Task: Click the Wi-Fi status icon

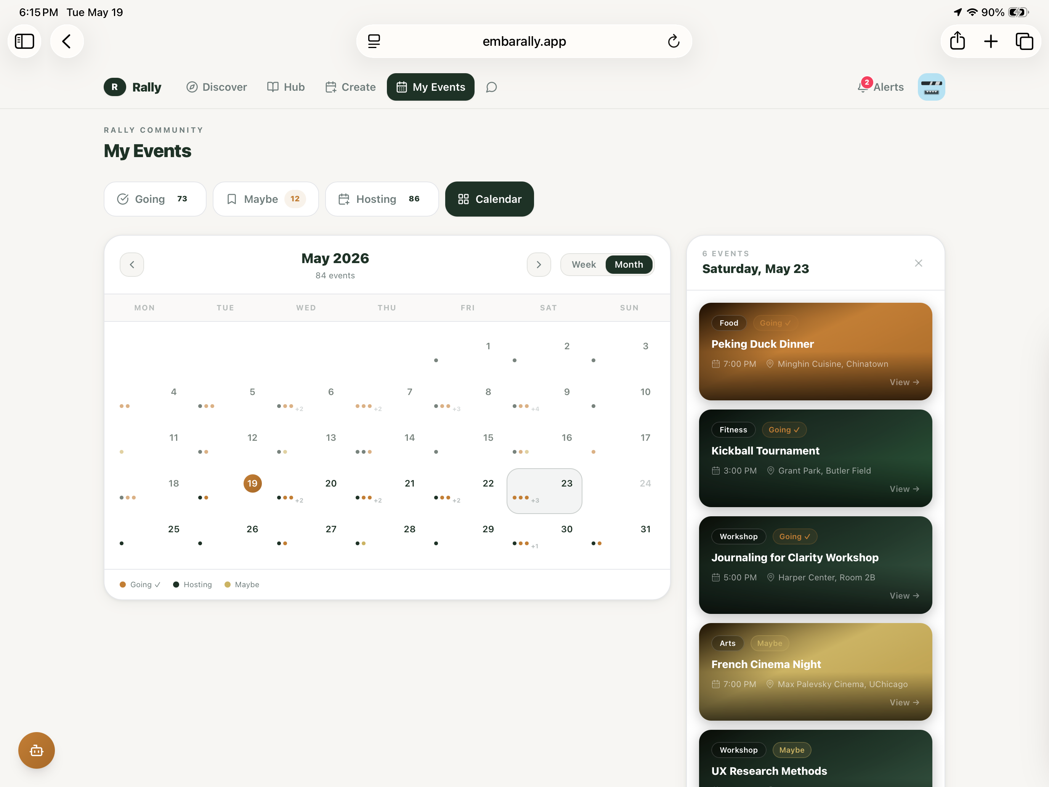Action: (x=972, y=12)
